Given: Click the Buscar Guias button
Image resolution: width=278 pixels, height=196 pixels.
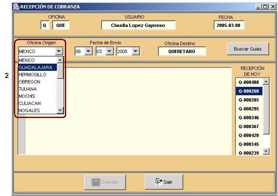Looking at the screenshot, I should pyautogui.click(x=248, y=49).
